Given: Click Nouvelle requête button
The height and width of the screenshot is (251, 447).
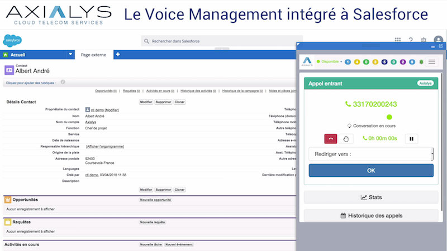Looking at the screenshot, I should coord(152,222).
